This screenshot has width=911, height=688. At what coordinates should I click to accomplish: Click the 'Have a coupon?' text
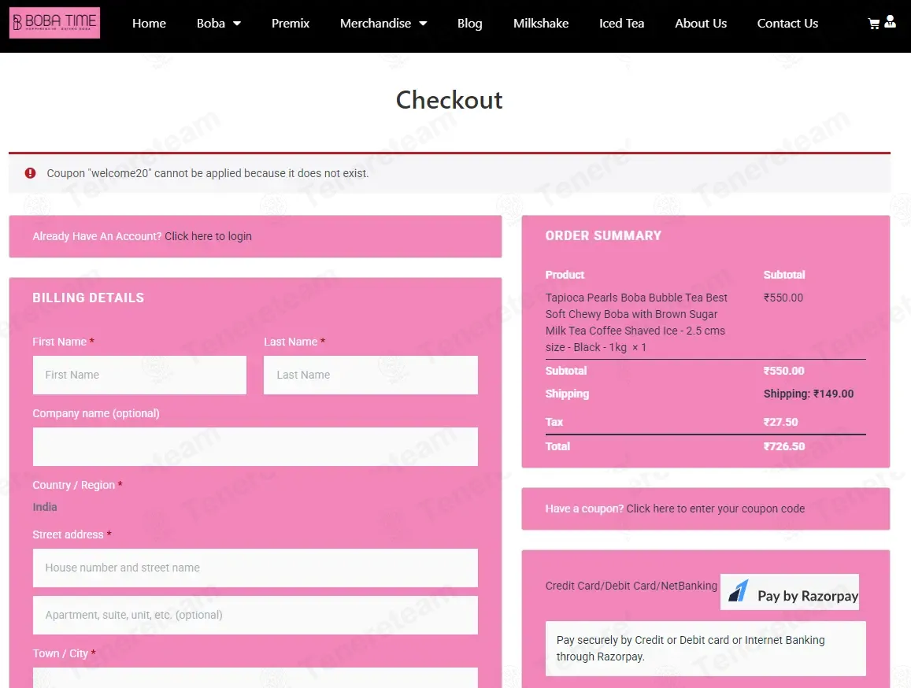[x=584, y=509]
